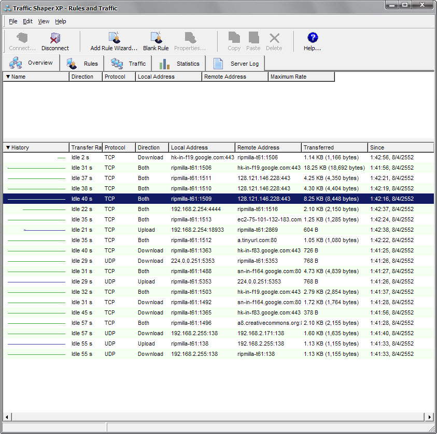Select row with remote ec2-75-101-132-183 address
437x434 pixels.
(x=269, y=219)
